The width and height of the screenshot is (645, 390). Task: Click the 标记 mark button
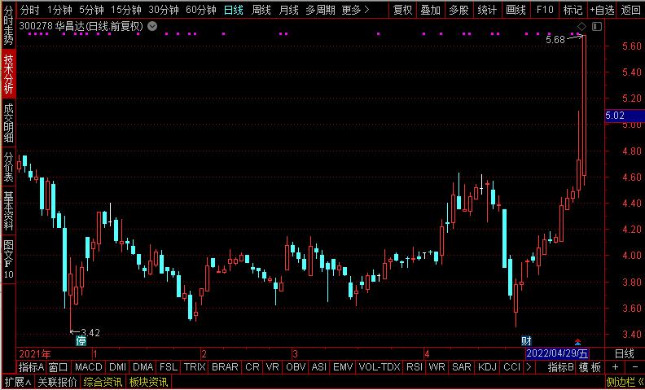pos(573,10)
